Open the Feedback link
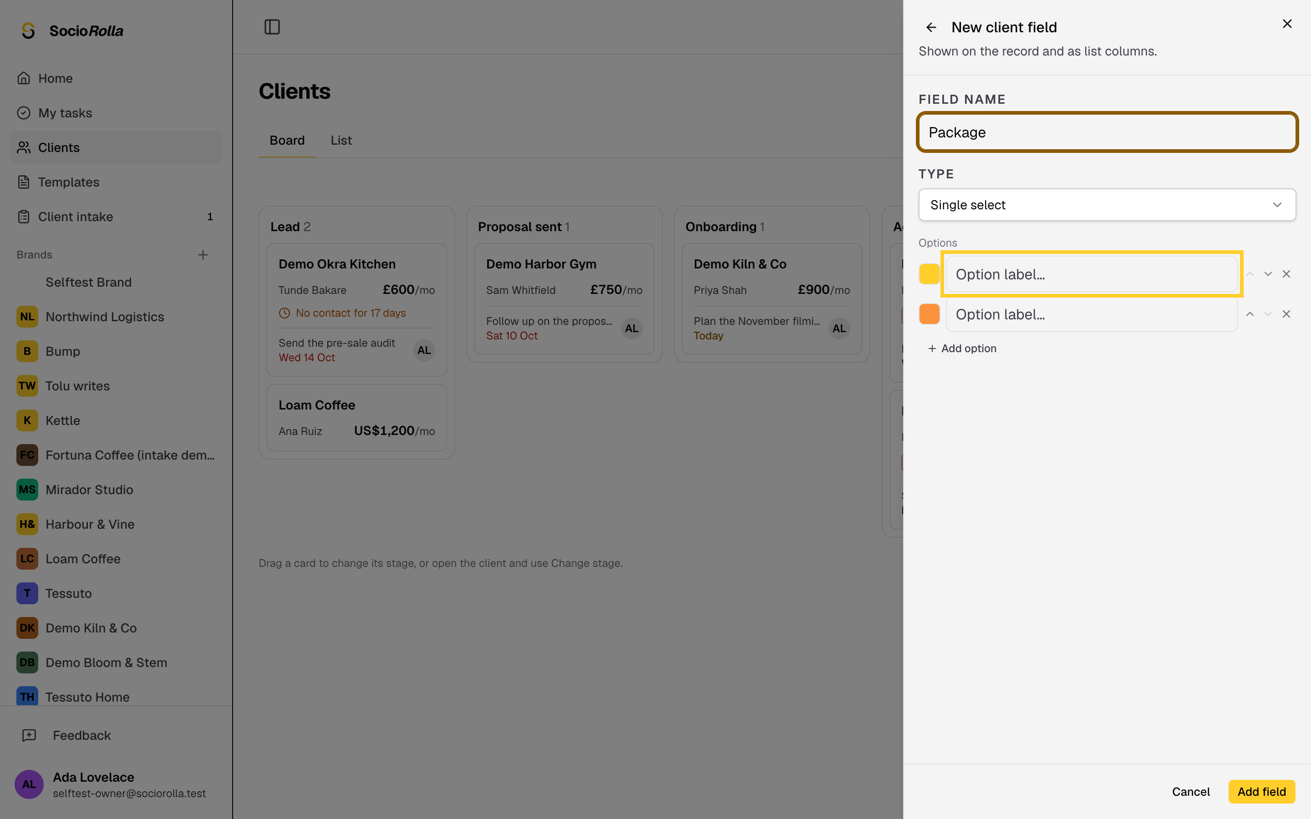 pyautogui.click(x=116, y=735)
